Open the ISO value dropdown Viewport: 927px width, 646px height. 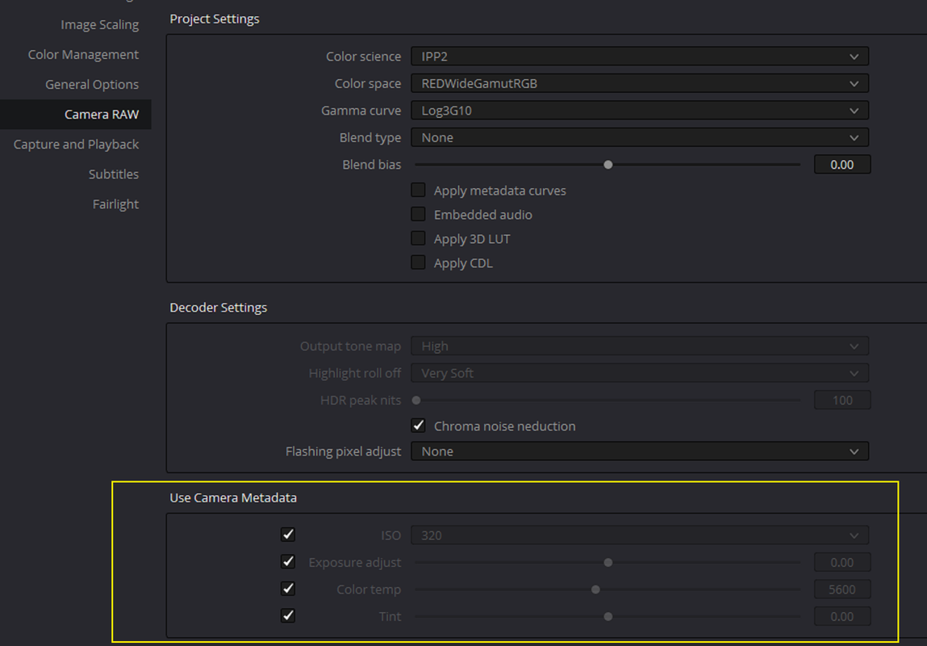tap(640, 535)
